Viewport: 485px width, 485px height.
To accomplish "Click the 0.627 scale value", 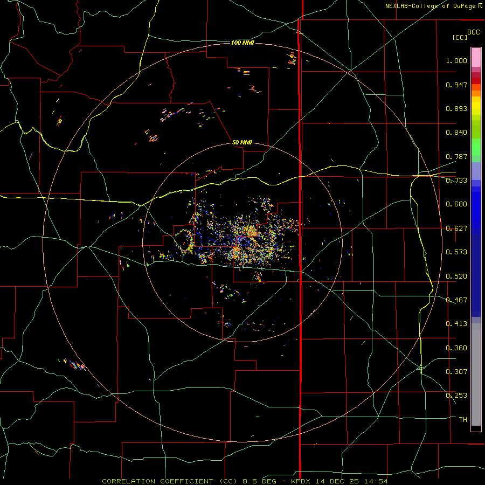I will [x=456, y=228].
